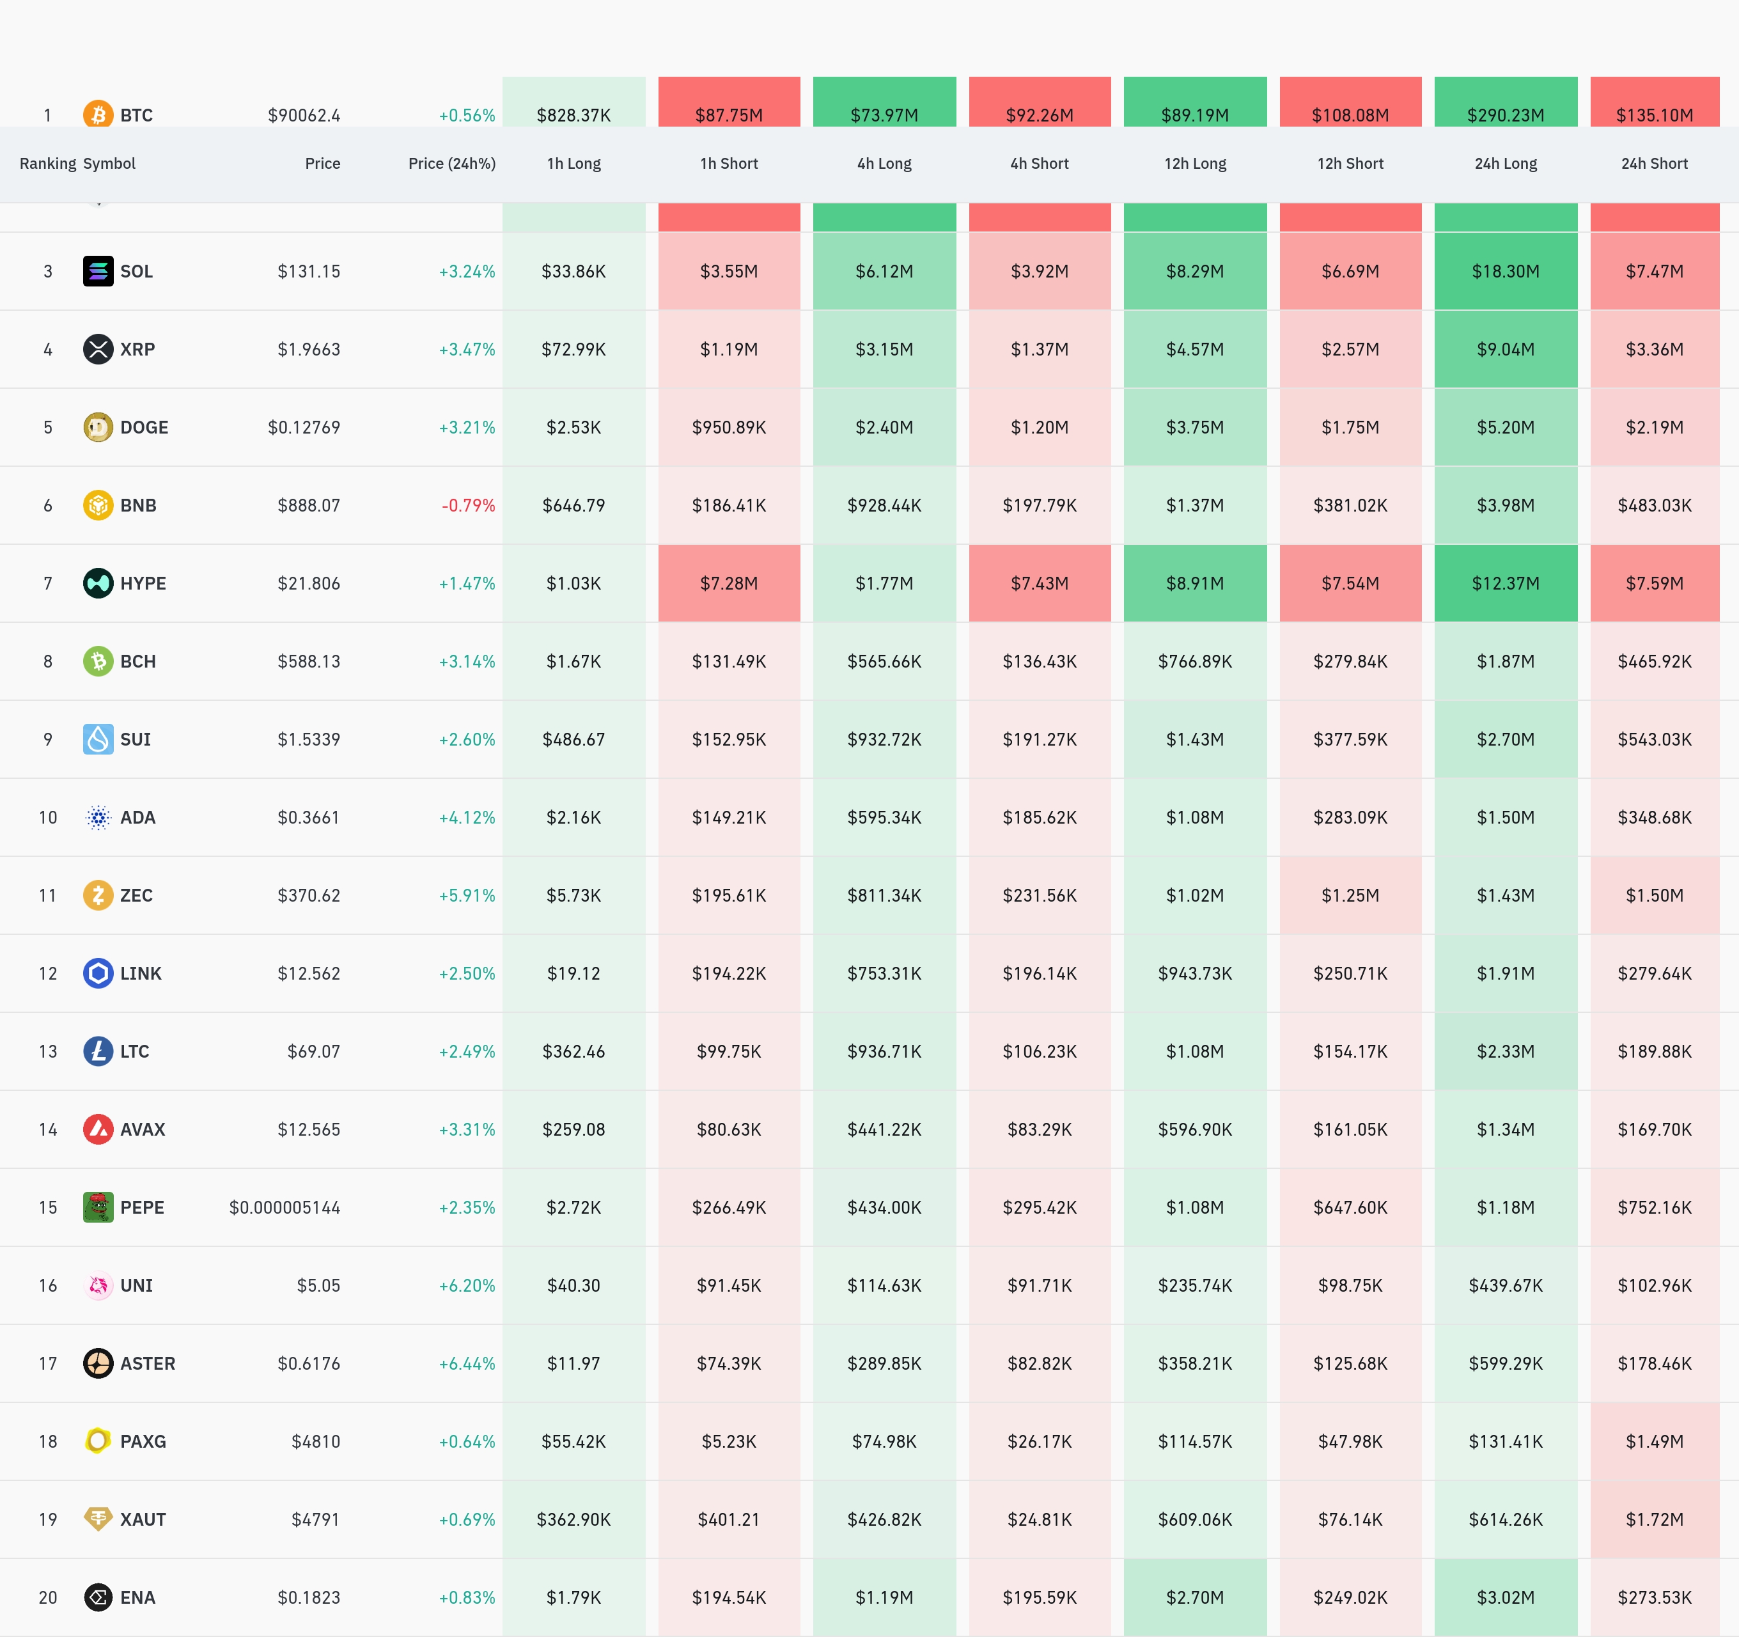This screenshot has height=1637, width=1739.
Task: Sort by the 24h Short column header
Action: click(1653, 164)
